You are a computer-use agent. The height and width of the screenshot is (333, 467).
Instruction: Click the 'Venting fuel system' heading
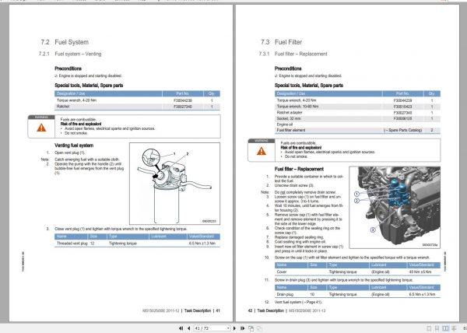pyautogui.click(x=74, y=145)
